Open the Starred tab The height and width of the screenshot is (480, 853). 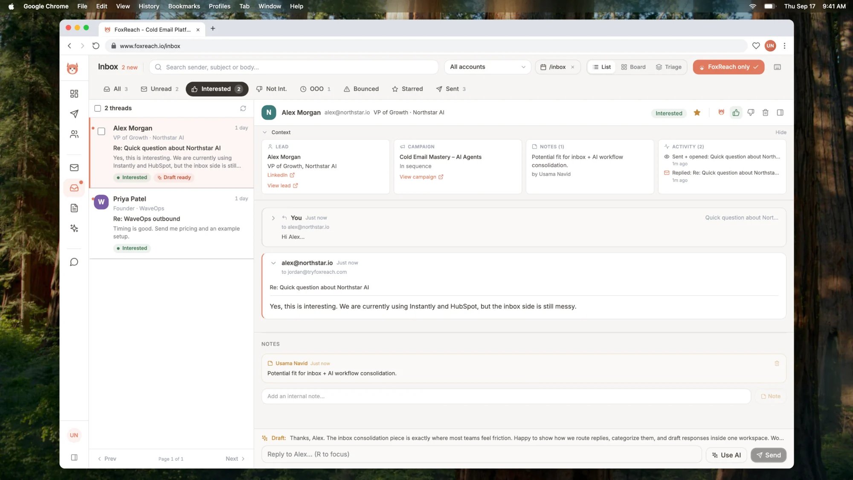point(407,89)
